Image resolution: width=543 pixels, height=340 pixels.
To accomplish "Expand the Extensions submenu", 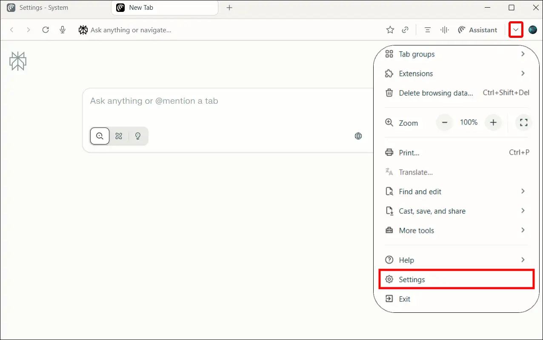I will tap(456, 74).
